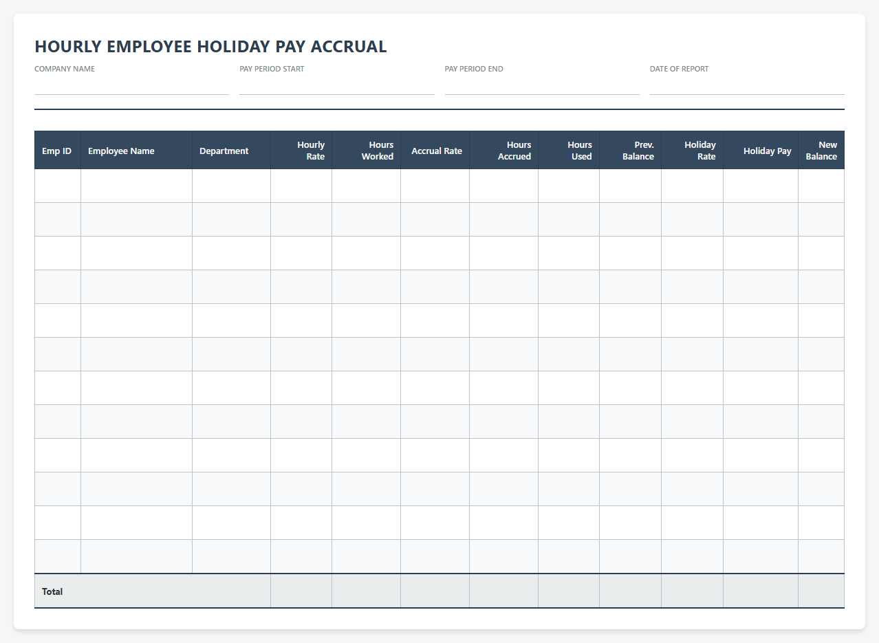
Task: Select the Department column header
Action: (x=232, y=151)
